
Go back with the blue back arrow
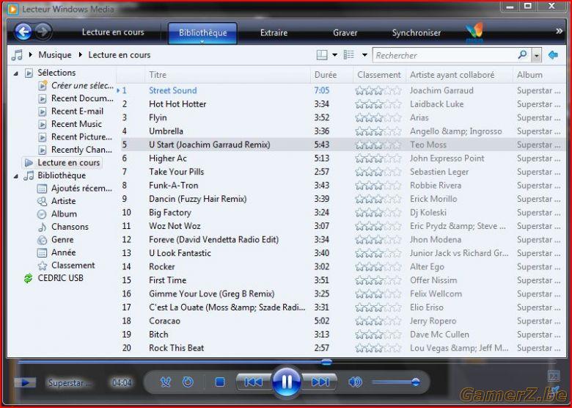pyautogui.click(x=23, y=32)
